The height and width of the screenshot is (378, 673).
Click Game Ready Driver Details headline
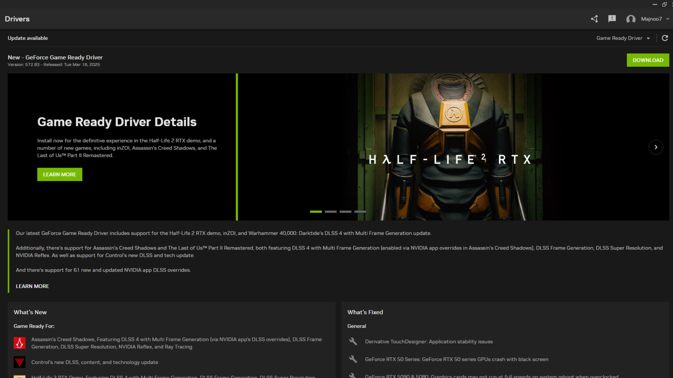(x=117, y=122)
